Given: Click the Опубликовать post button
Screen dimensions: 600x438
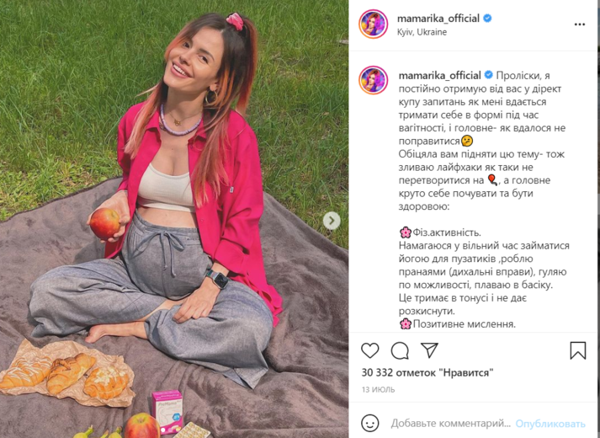Looking at the screenshot, I should coord(550,424).
